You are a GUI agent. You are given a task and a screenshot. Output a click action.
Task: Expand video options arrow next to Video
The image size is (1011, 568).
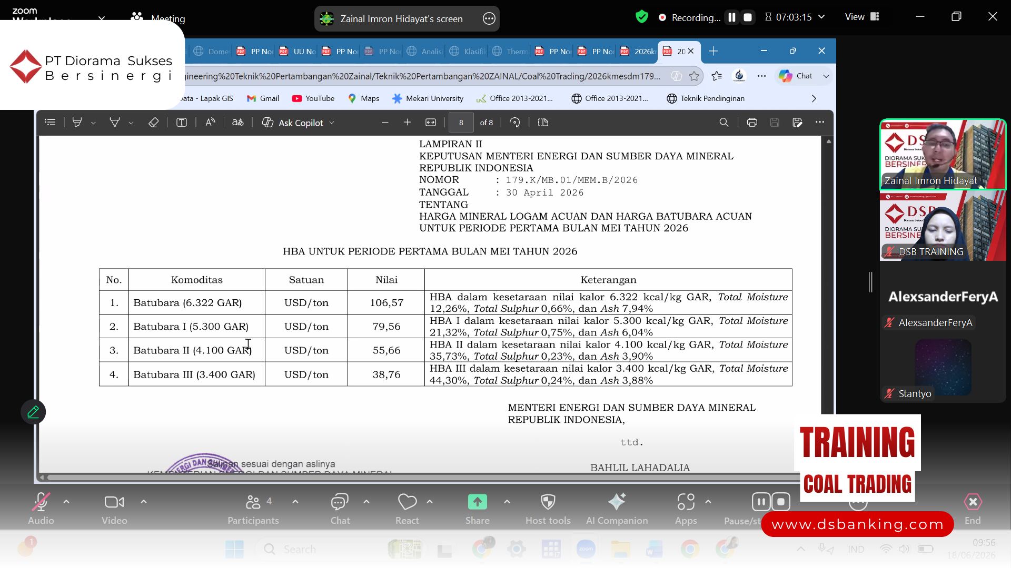[x=144, y=502]
